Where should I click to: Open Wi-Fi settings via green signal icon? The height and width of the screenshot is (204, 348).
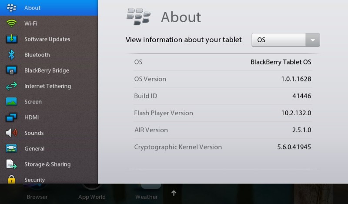[x=11, y=23]
